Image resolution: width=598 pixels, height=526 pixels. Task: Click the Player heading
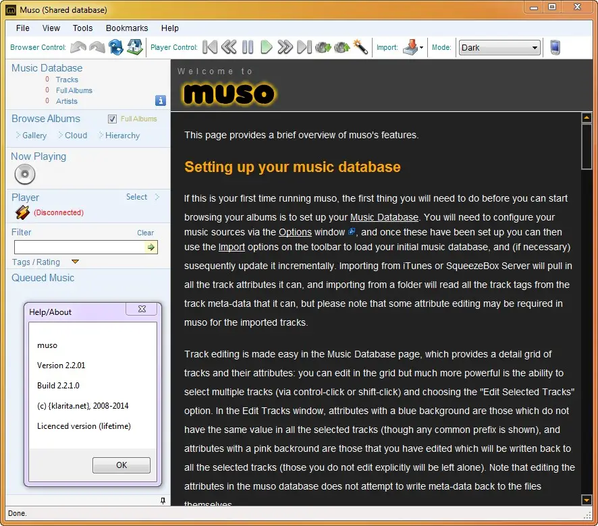point(25,197)
